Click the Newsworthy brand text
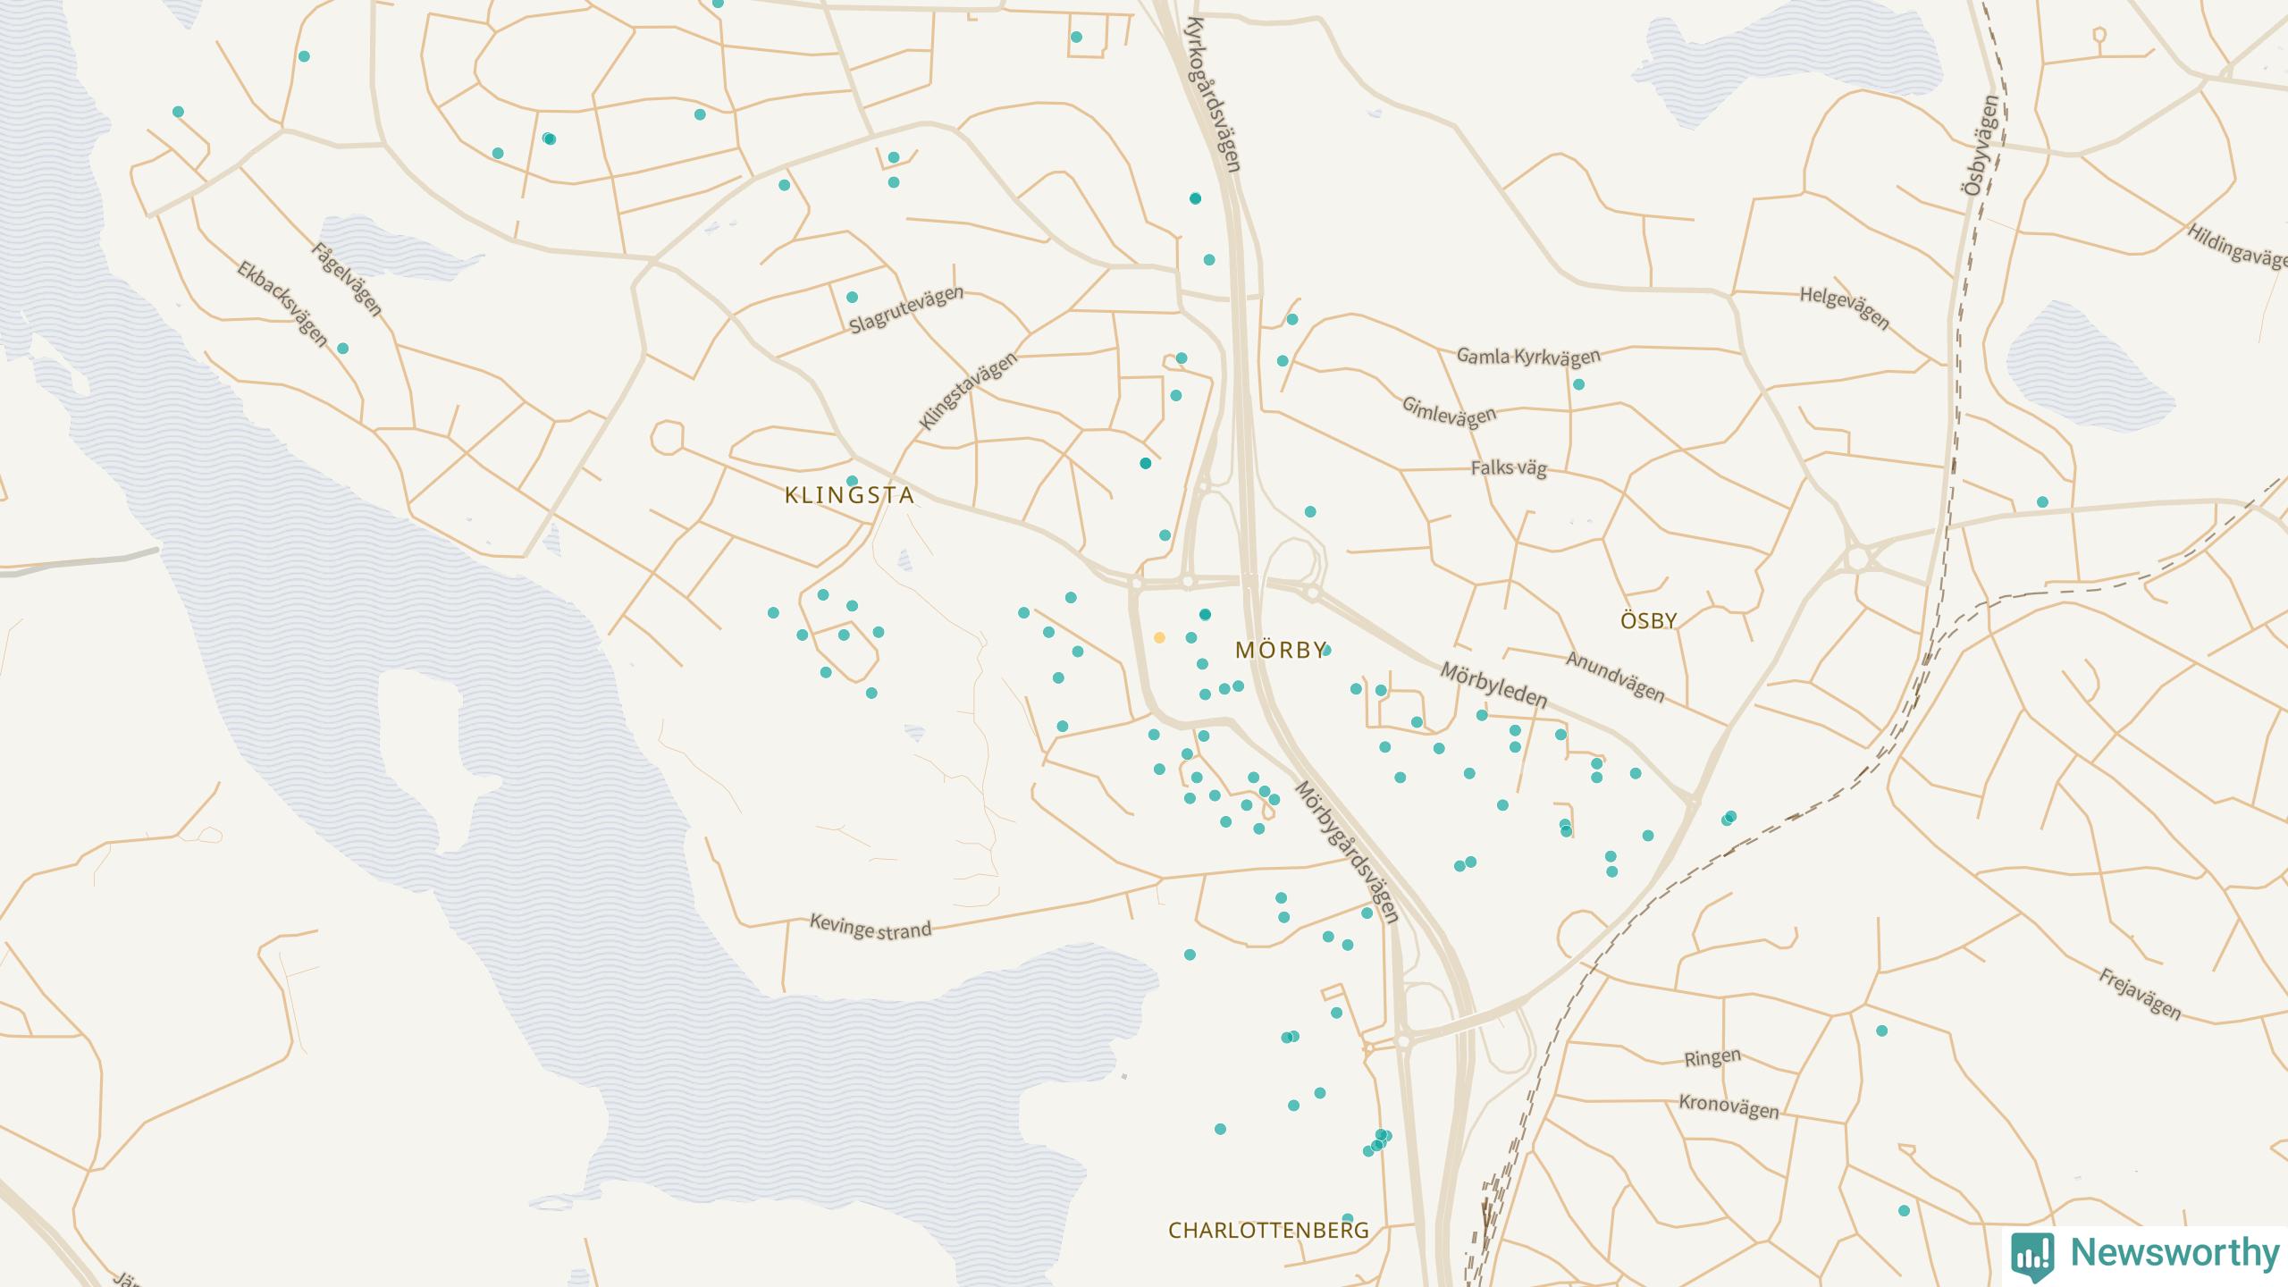Image resolution: width=2288 pixels, height=1287 pixels. pyautogui.click(x=2174, y=1253)
